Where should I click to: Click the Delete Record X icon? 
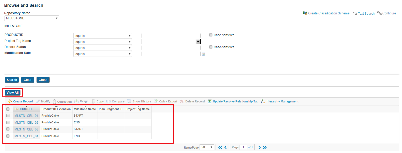[182, 101]
